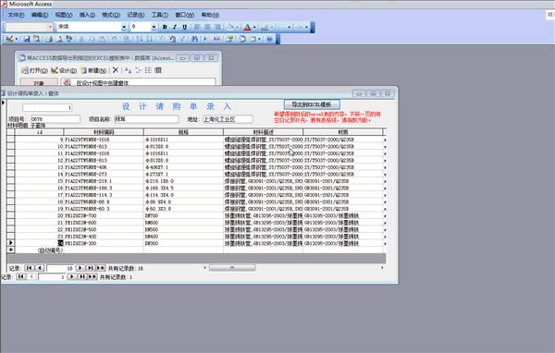Open the View design dropdown arrow
Viewport: 555px width, 353px height.
click(17, 39)
